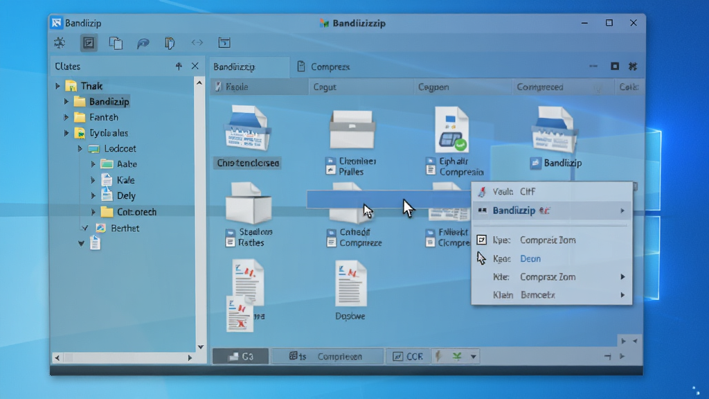
Task: Expand the Thak tree node
Action: (x=57, y=86)
